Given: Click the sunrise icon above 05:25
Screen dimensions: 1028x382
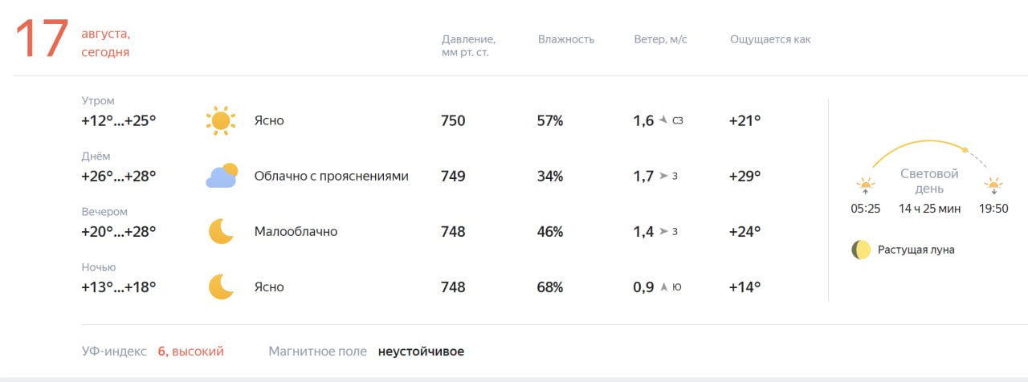Looking at the screenshot, I should point(865,185).
